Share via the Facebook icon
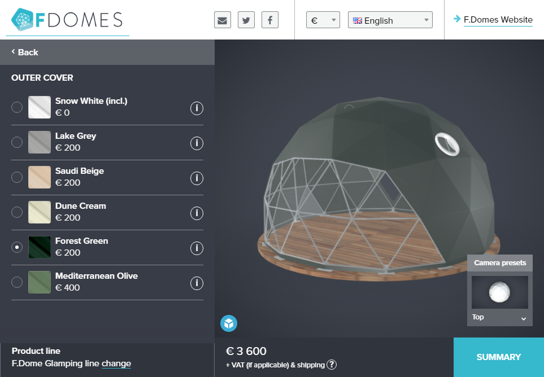The image size is (544, 377). tap(270, 20)
